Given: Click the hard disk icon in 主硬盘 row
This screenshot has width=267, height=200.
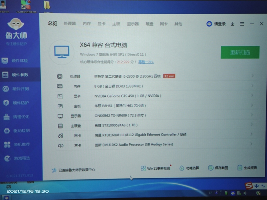Looking at the screenshot, I should tap(60, 126).
